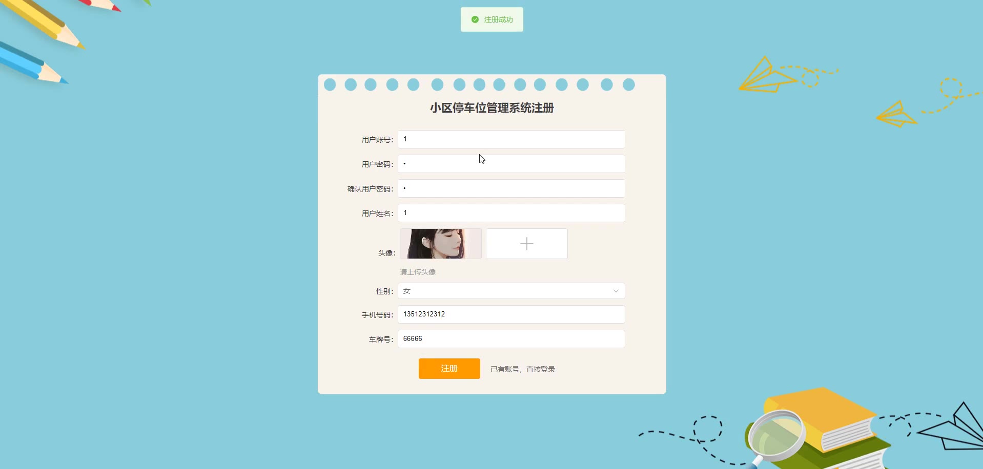Expand the 性别 dropdown arrow
Image resolution: width=983 pixels, height=469 pixels.
pyautogui.click(x=616, y=291)
